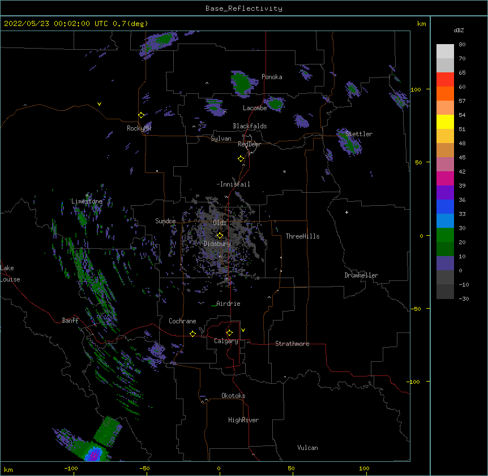The image size is (488, 476).
Task: Click the lightest gray 80 dBZ legend swatch
Action: (445, 51)
